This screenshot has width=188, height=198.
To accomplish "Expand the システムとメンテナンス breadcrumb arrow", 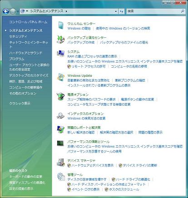I will point(66,11).
